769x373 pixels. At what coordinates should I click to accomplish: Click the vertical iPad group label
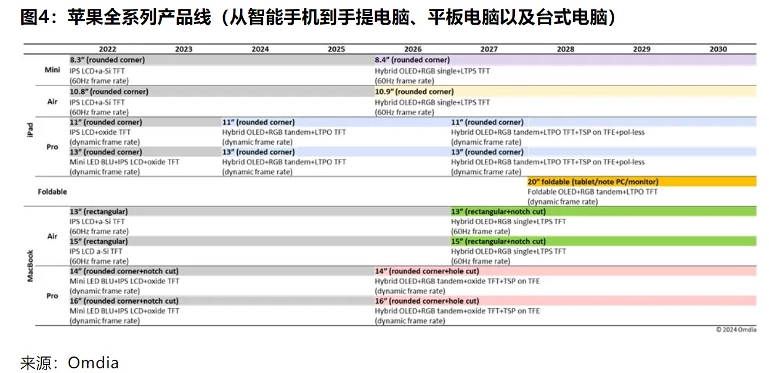[30, 130]
